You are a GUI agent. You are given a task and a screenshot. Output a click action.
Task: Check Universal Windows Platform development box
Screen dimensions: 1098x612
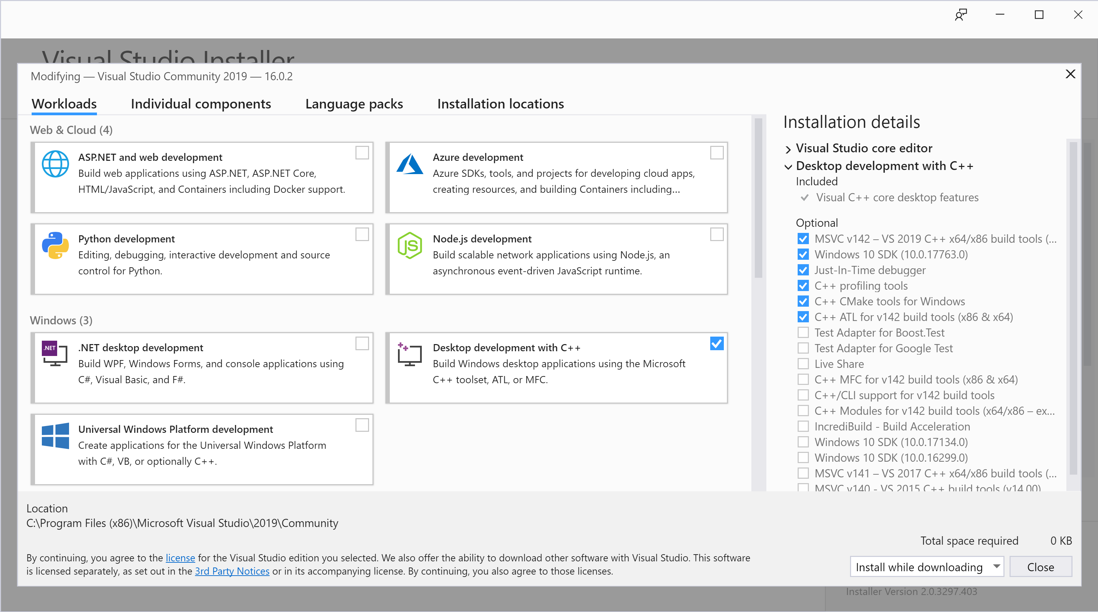click(x=362, y=425)
